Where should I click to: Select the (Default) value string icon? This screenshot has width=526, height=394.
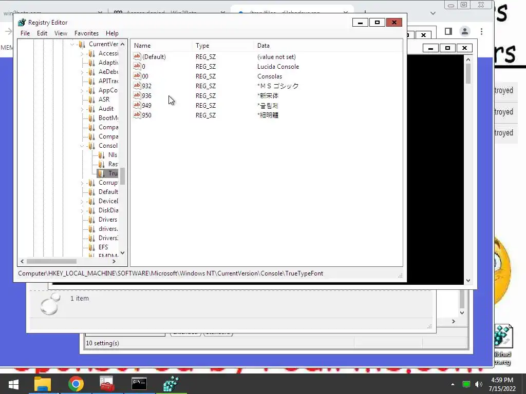point(137,56)
